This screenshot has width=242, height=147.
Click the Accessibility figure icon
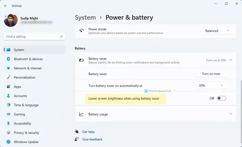pos(8,123)
